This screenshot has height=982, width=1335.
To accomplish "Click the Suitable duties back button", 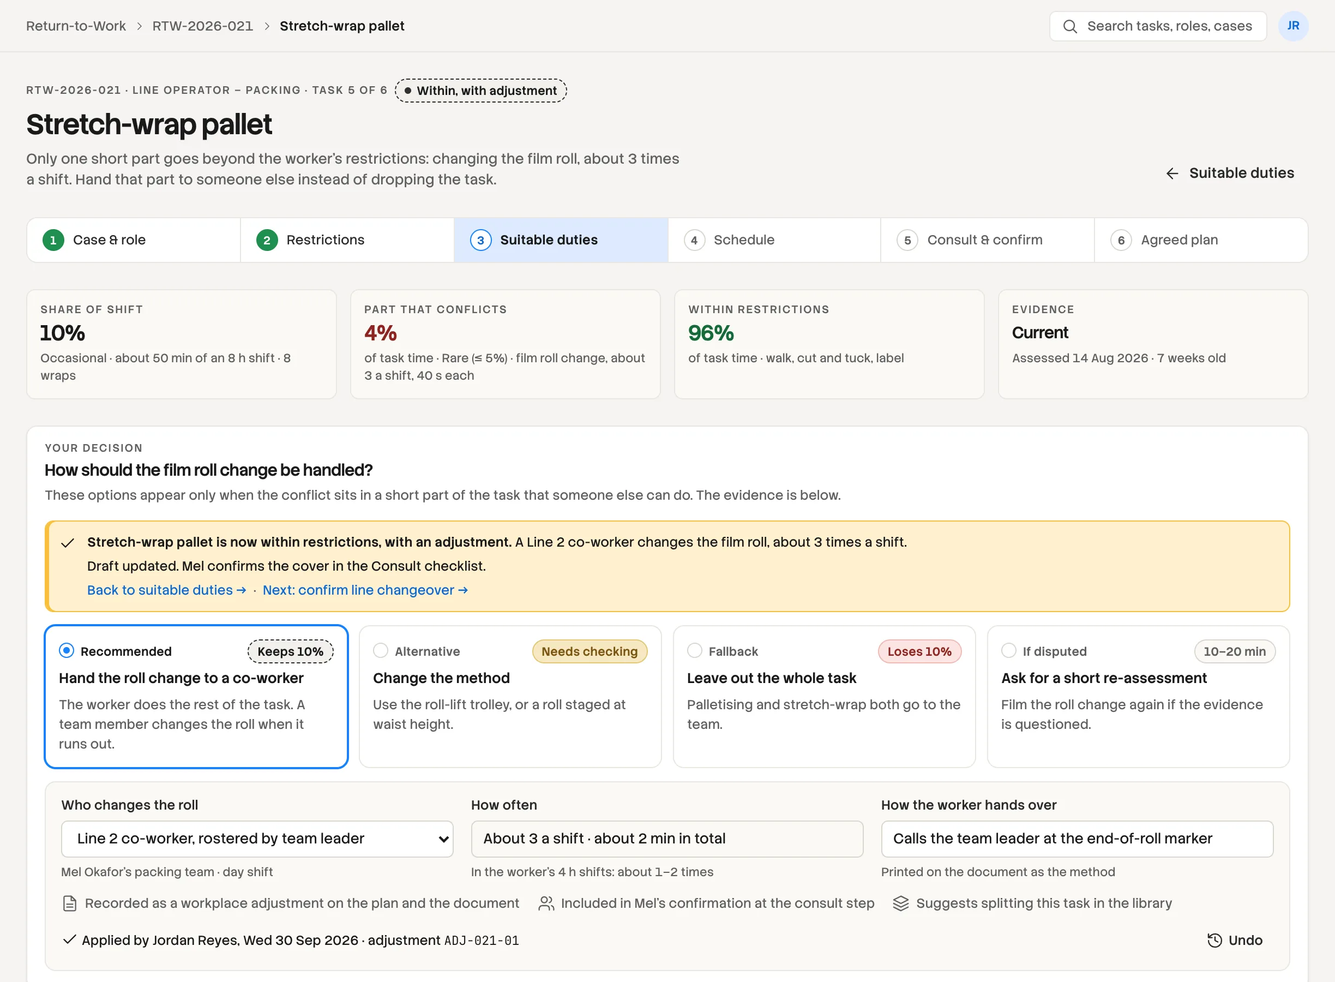I will click(x=1229, y=173).
